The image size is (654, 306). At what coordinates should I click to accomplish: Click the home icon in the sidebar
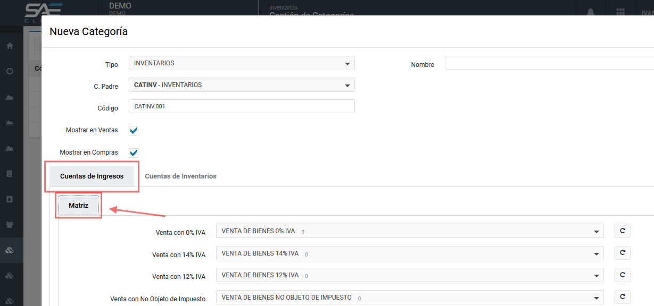[x=10, y=46]
